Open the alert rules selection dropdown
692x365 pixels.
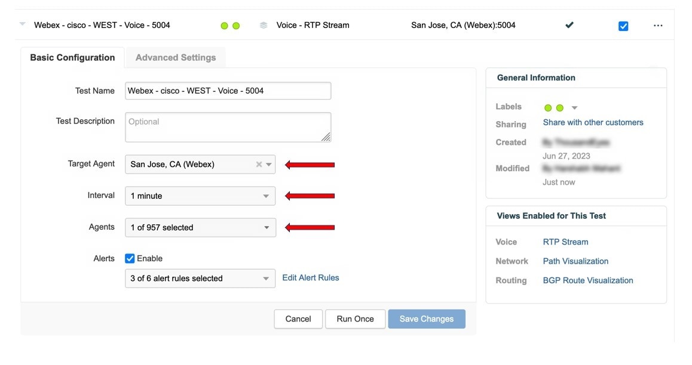[200, 279]
